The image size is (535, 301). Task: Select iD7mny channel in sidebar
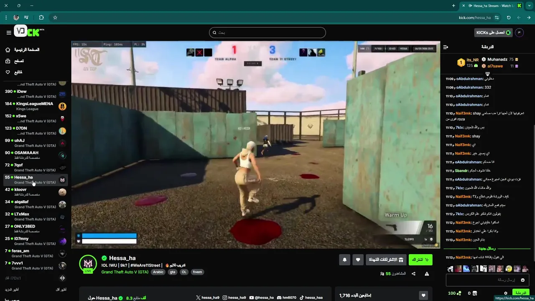tap(36, 241)
